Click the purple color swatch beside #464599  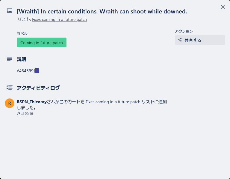(37, 71)
